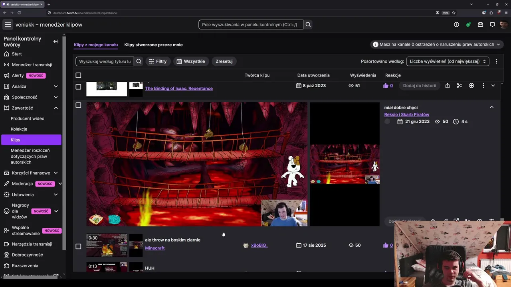The height and width of the screenshot is (287, 511).
Task: Collapse the Panel kontrolny twórcy sidebar
Action: [x=56, y=41]
